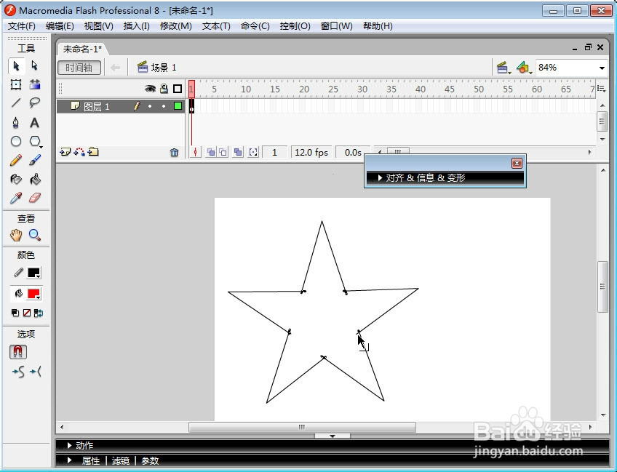This screenshot has width=617, height=472.
Task: Select the Zoom magnifier tool
Action: (x=35, y=235)
